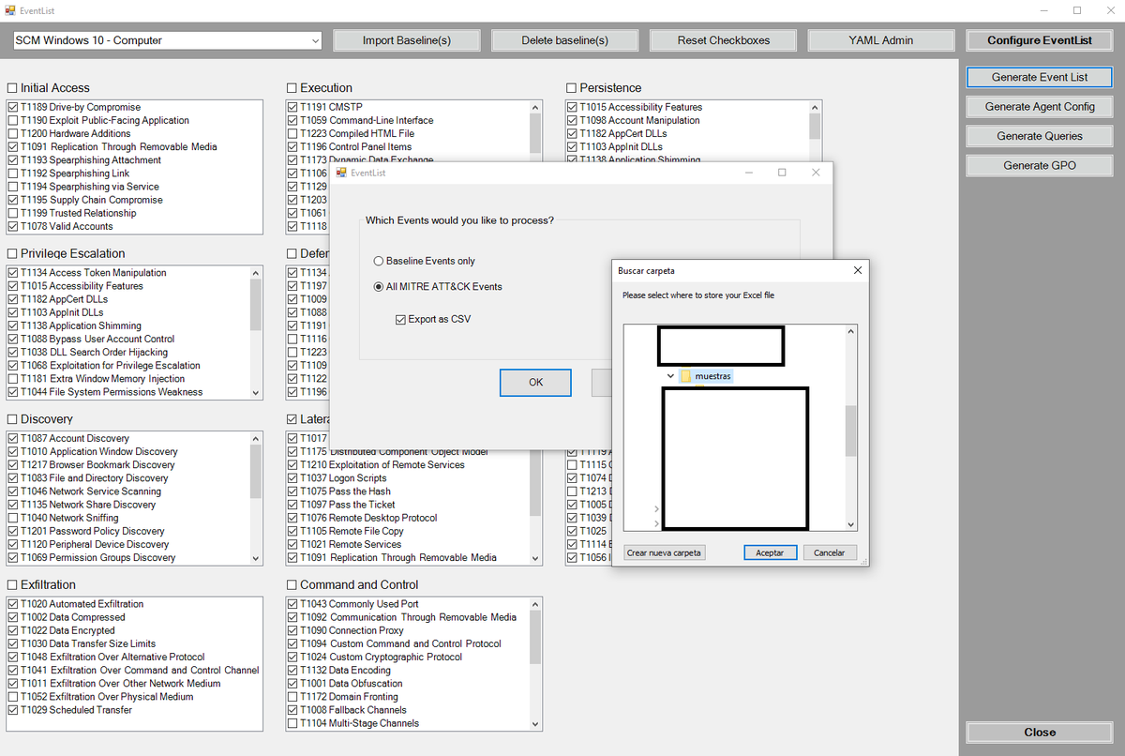Click down arrow of Privilege Escalation list scrollbar
This screenshot has width=1125, height=756.
pos(256,393)
